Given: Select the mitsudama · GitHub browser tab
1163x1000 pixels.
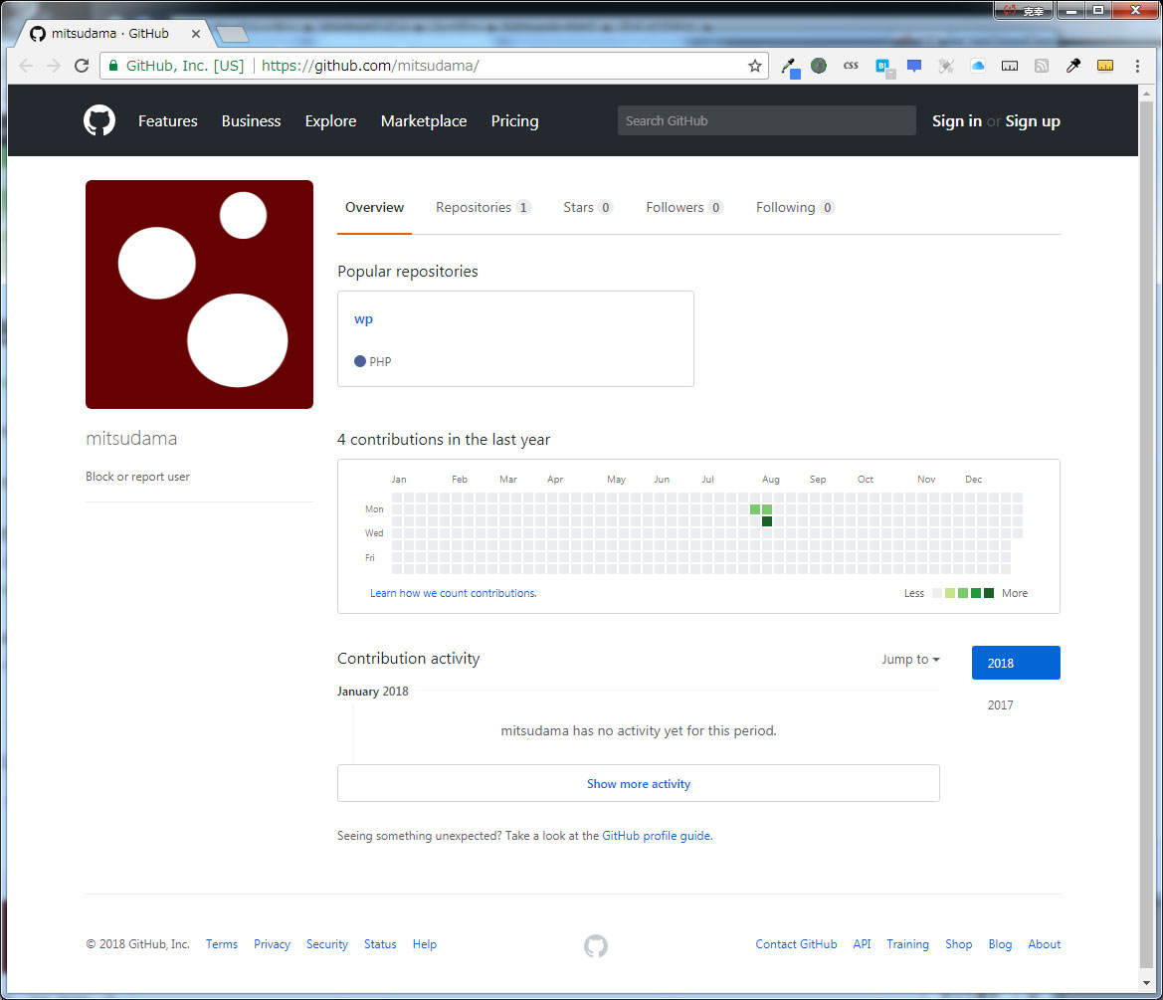Looking at the screenshot, I should (111, 34).
